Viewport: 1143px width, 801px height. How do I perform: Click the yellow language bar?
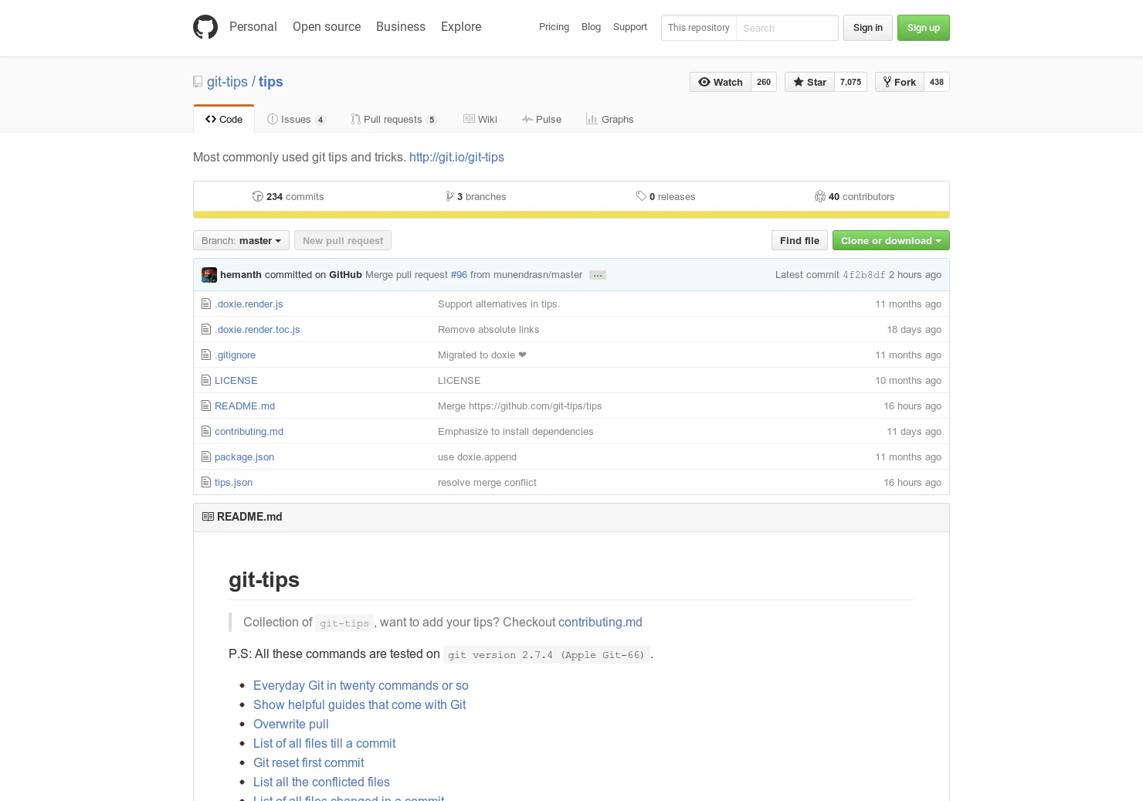tap(571, 215)
